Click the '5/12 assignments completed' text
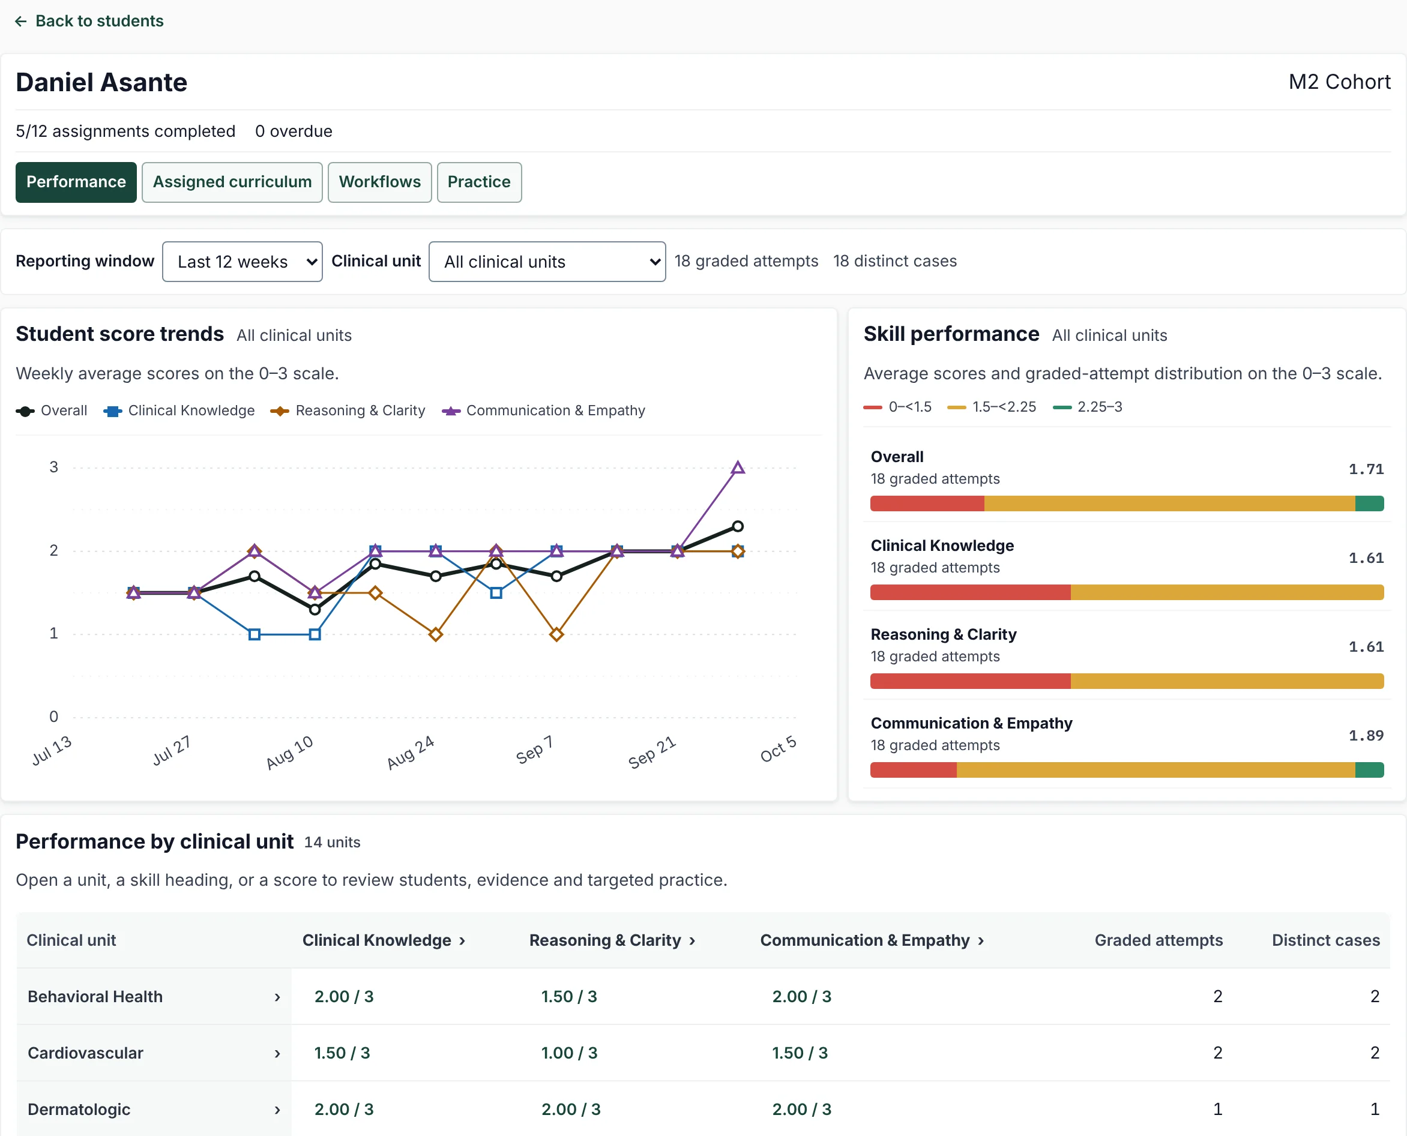 pyautogui.click(x=125, y=131)
